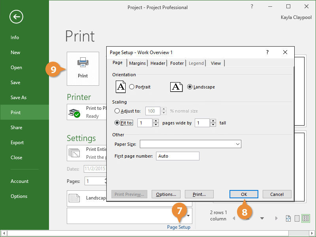Image resolution: width=316 pixels, height=237 pixels.
Task: Switch to the Margins tab
Action: pyautogui.click(x=137, y=63)
